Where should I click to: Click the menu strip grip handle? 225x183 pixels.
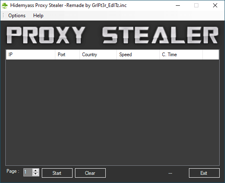coord(3,15)
